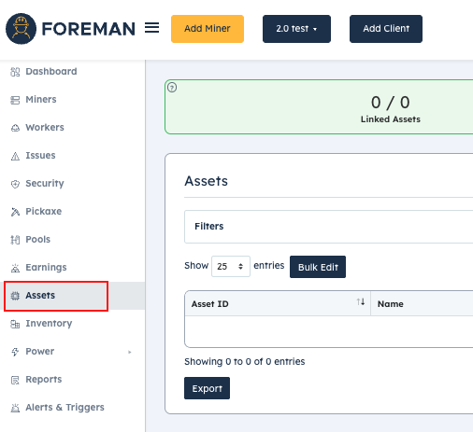The image size is (473, 432).
Task: Click the Earnings sidebar icon
Action: [x=15, y=268]
